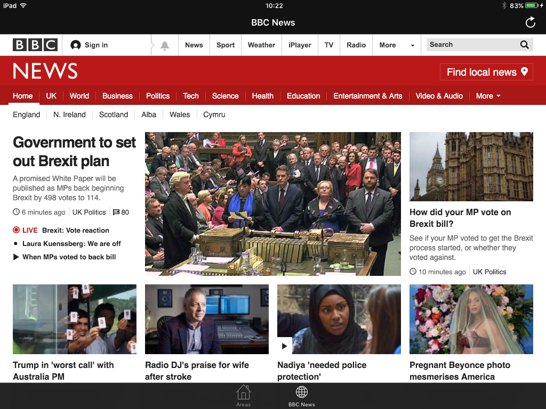Viewport: 546px width, 409px height.
Task: Open the Weather section
Action: (x=261, y=45)
